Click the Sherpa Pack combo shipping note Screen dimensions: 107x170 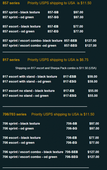tap(56, 68)
